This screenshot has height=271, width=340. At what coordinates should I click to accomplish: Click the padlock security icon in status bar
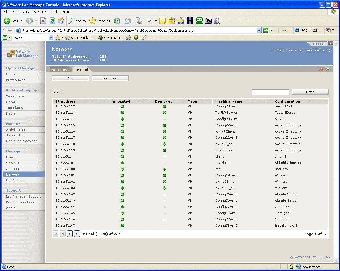pos(291,267)
